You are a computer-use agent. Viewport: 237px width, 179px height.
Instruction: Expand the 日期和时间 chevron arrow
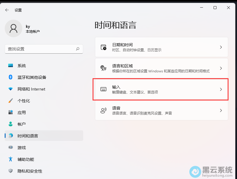tap(221, 47)
